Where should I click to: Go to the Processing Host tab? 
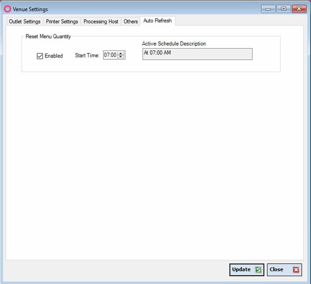pyautogui.click(x=101, y=21)
